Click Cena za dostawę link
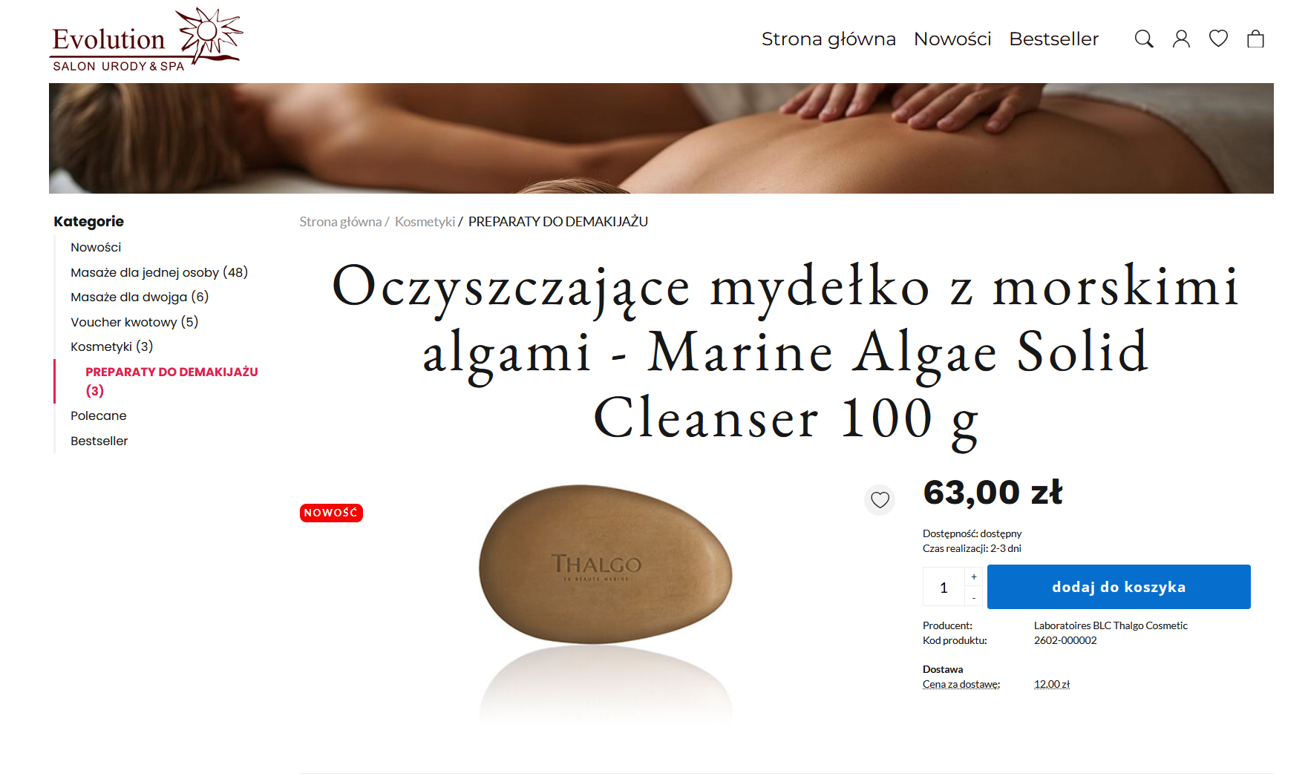The height and width of the screenshot is (779, 1308). (961, 684)
